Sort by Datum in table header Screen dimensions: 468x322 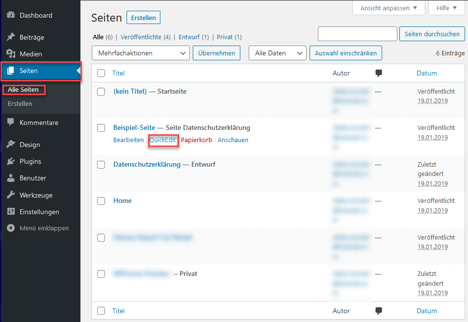pyautogui.click(x=427, y=73)
